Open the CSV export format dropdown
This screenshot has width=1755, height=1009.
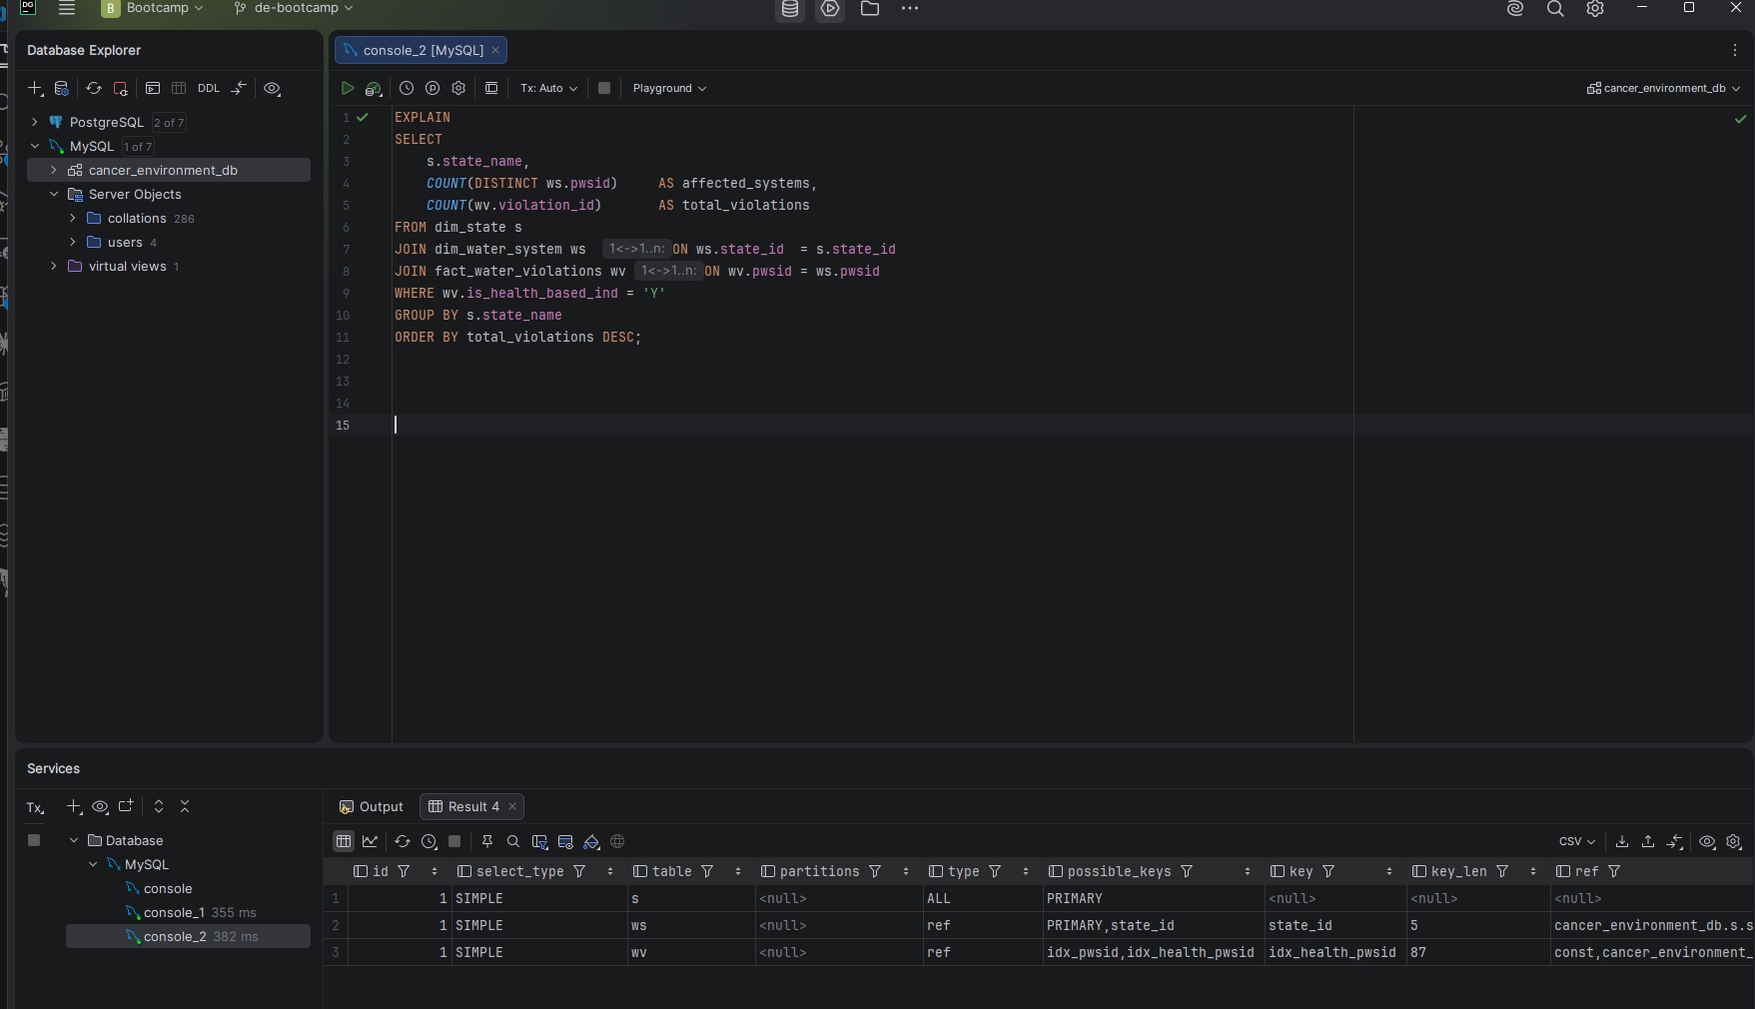(1577, 841)
